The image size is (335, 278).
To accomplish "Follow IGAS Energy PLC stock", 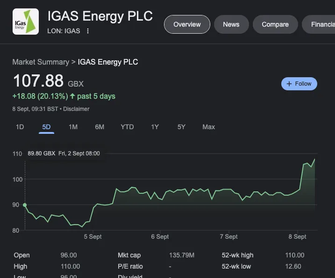I will point(299,84).
